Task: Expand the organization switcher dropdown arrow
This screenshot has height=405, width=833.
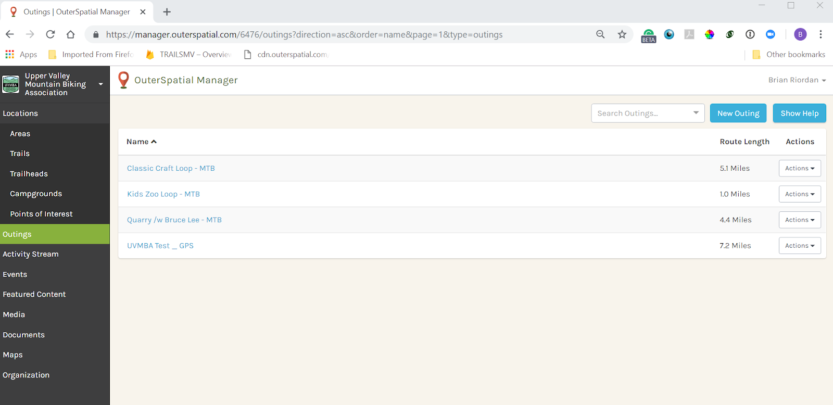Action: click(x=100, y=84)
